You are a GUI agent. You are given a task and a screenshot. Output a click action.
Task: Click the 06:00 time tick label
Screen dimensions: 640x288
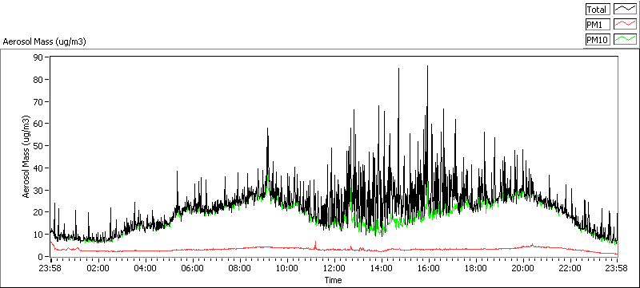coord(193,268)
